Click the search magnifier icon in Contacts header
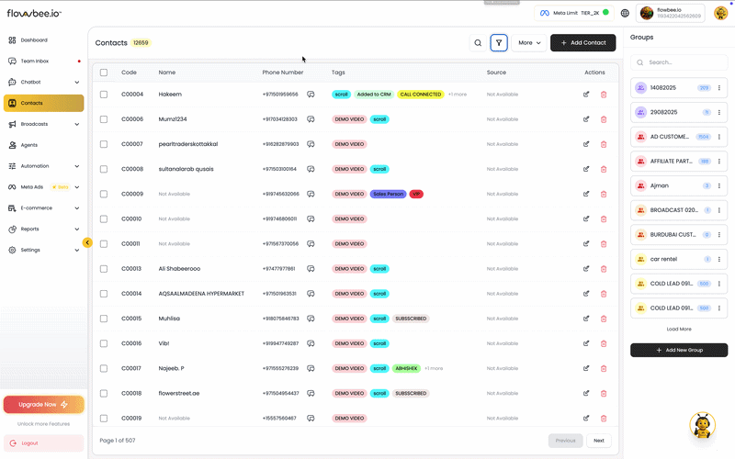 coord(478,43)
